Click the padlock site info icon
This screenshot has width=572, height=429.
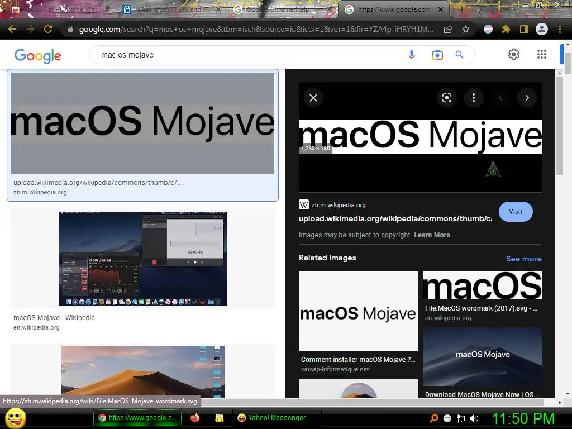(x=70, y=29)
